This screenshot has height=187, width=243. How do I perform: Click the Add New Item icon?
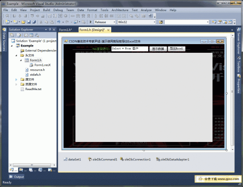16,22
